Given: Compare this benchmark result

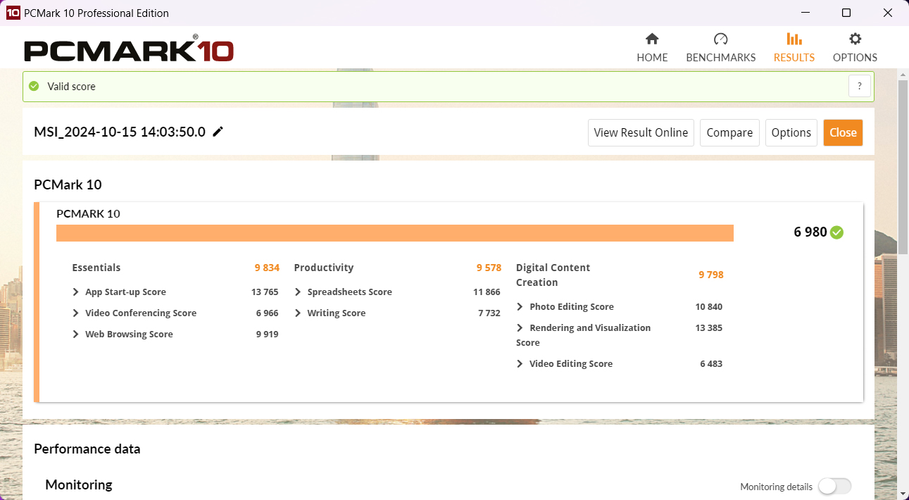Looking at the screenshot, I should point(729,132).
